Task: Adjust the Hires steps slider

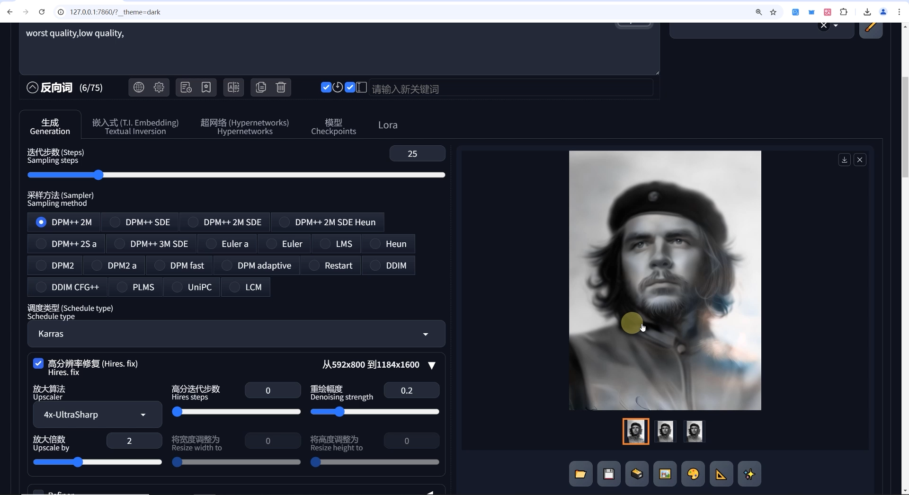Action: [x=236, y=412]
